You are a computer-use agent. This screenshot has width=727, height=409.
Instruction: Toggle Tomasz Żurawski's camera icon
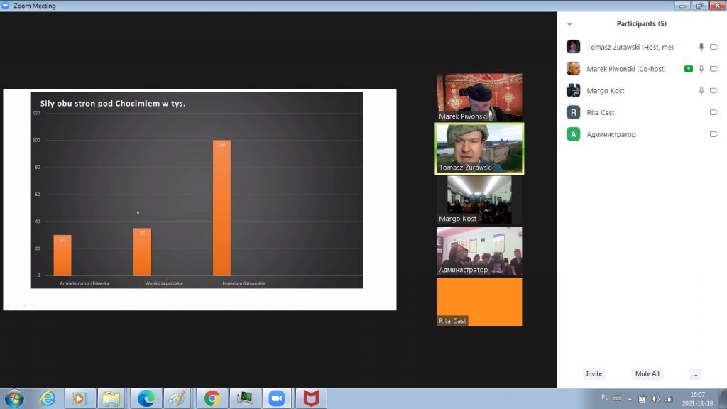tap(714, 47)
